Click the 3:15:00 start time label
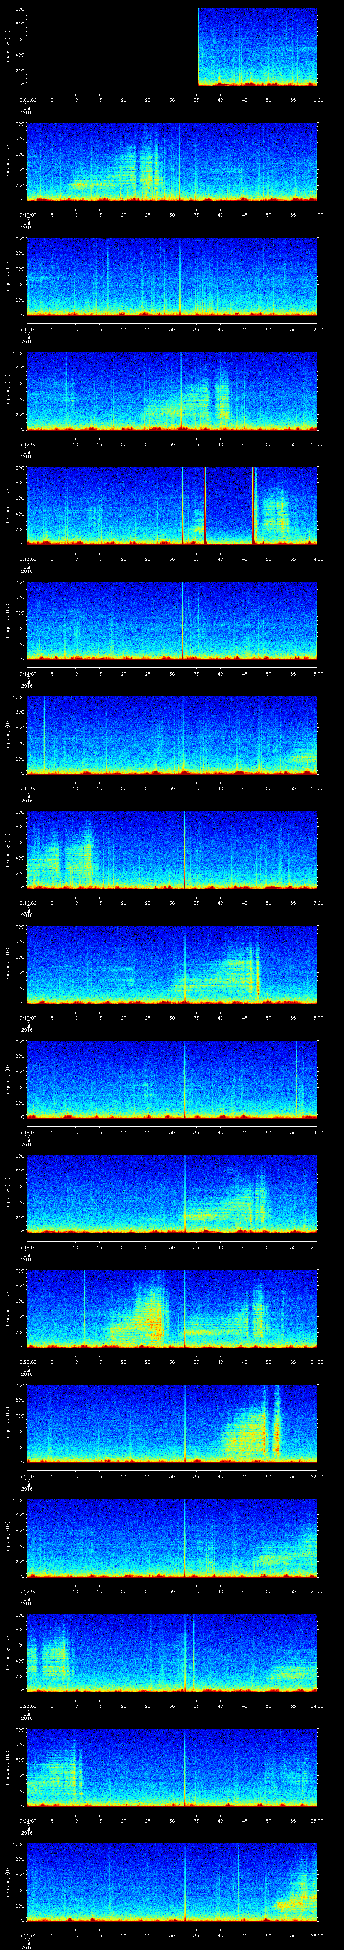This screenshot has width=344, height=1950. point(27,788)
